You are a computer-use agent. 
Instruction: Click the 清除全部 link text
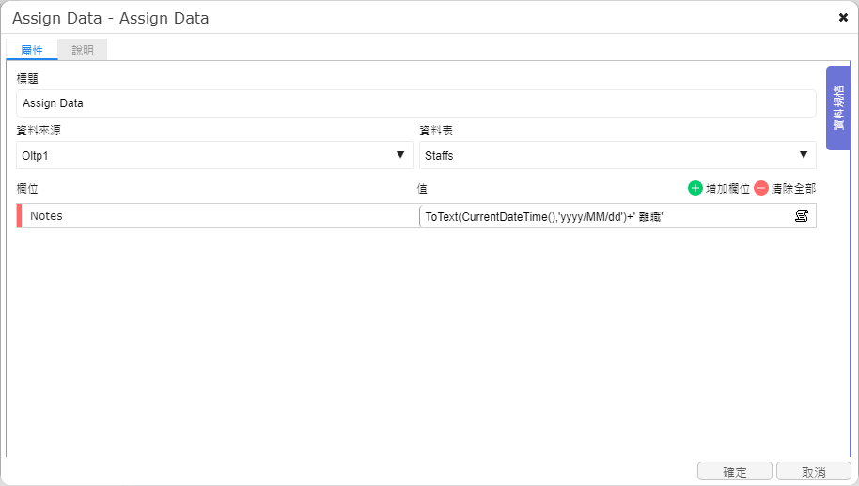coord(793,189)
